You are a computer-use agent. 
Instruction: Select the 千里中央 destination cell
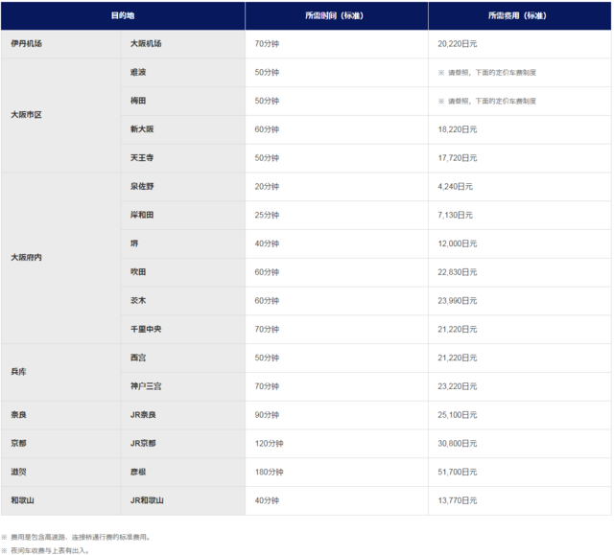click(146, 329)
